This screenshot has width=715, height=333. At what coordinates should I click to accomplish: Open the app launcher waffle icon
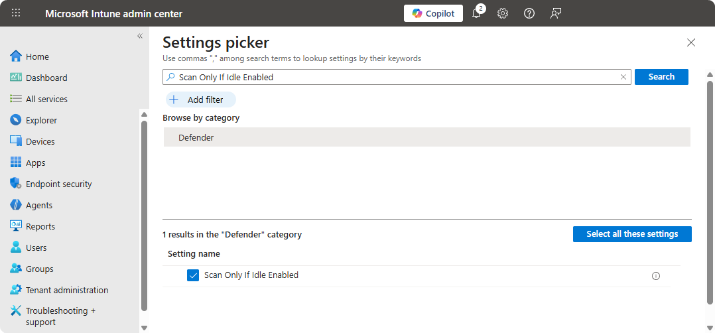pos(17,13)
